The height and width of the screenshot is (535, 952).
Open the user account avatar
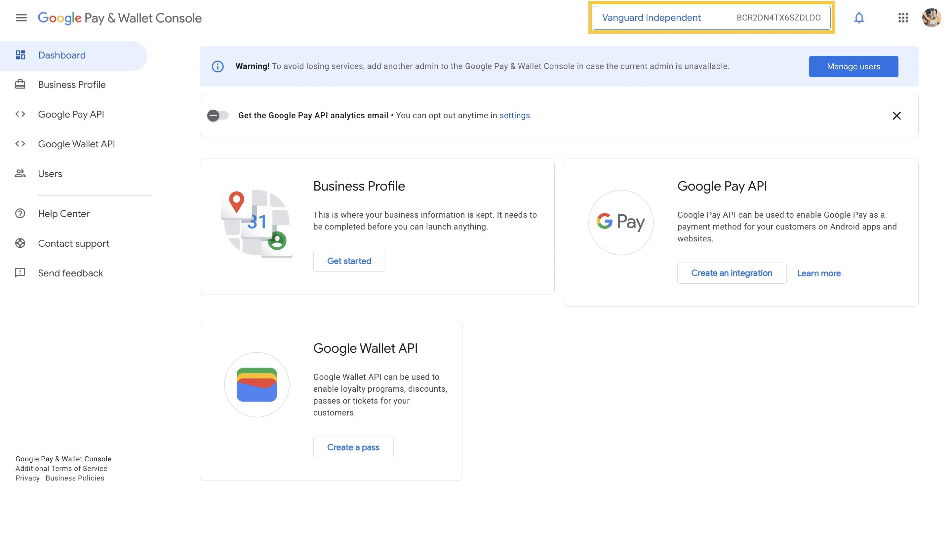(931, 18)
